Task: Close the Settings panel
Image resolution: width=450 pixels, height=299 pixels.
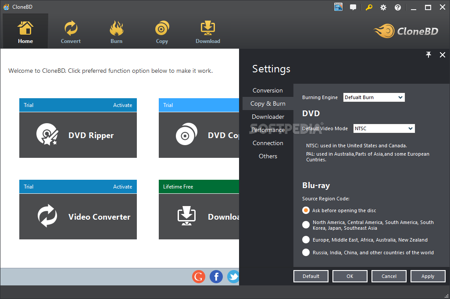Action: (x=443, y=54)
